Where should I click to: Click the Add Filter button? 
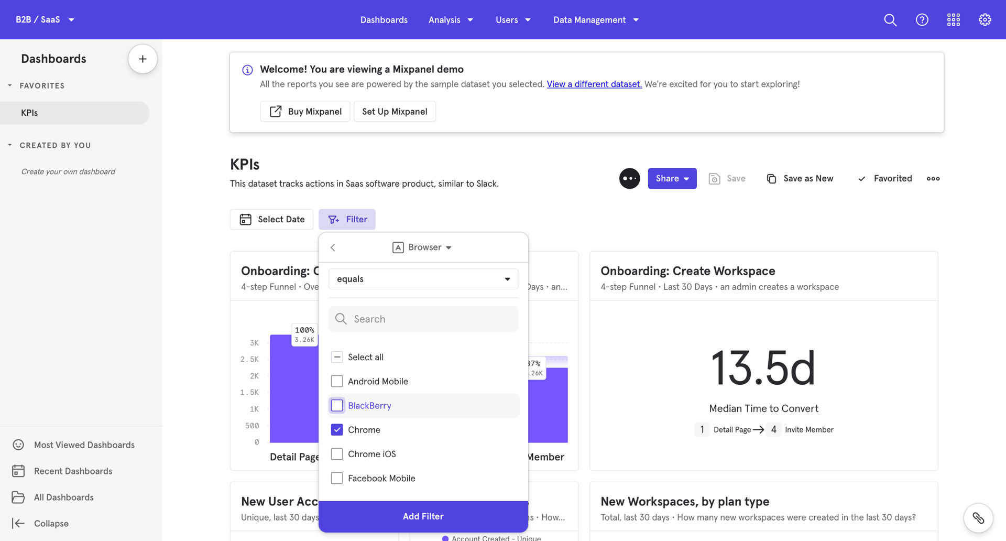tap(423, 516)
